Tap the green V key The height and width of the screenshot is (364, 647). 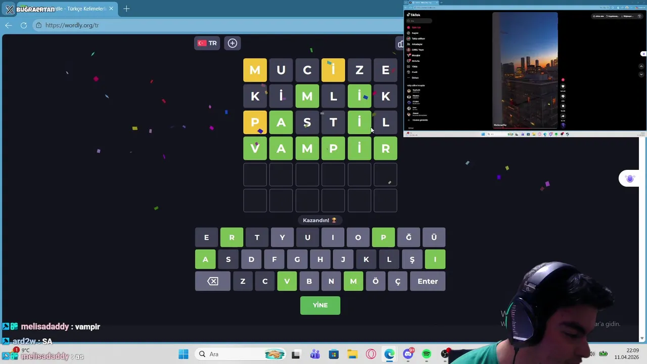tap(287, 281)
